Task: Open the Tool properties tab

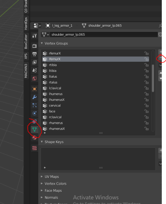Action: pyautogui.click(x=34, y=36)
